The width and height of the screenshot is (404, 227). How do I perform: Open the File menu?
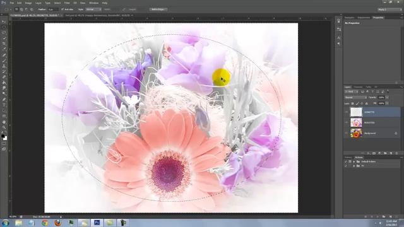12,3
